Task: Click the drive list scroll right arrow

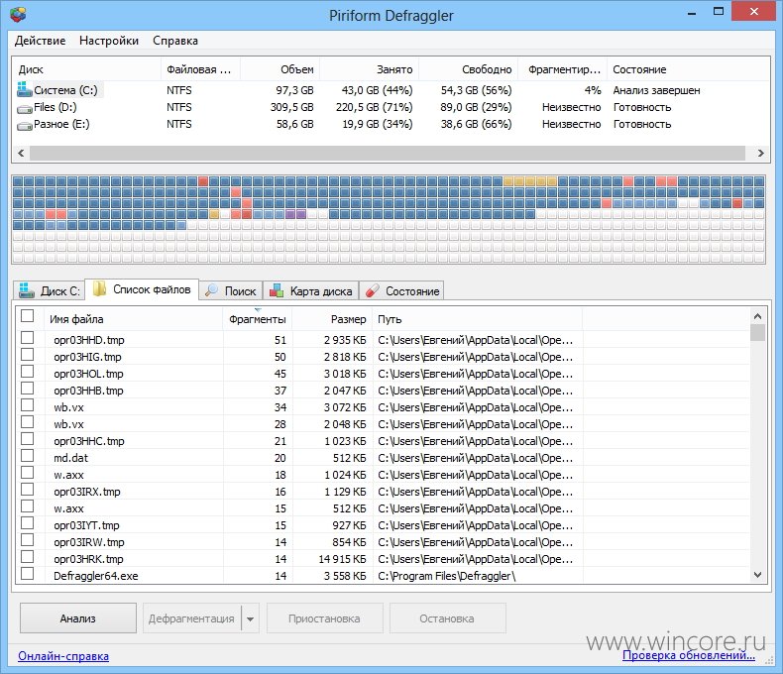Action: click(x=760, y=153)
